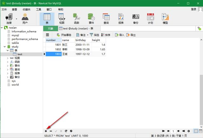Click the cell with birthday 2000-11-11
Viewport: 203px width, 138px height.
pyautogui.click(x=83, y=45)
